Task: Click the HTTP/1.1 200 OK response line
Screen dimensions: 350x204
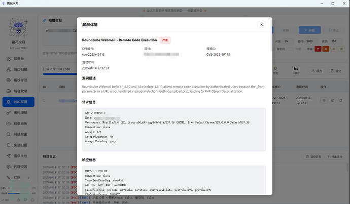Action: 96,171
